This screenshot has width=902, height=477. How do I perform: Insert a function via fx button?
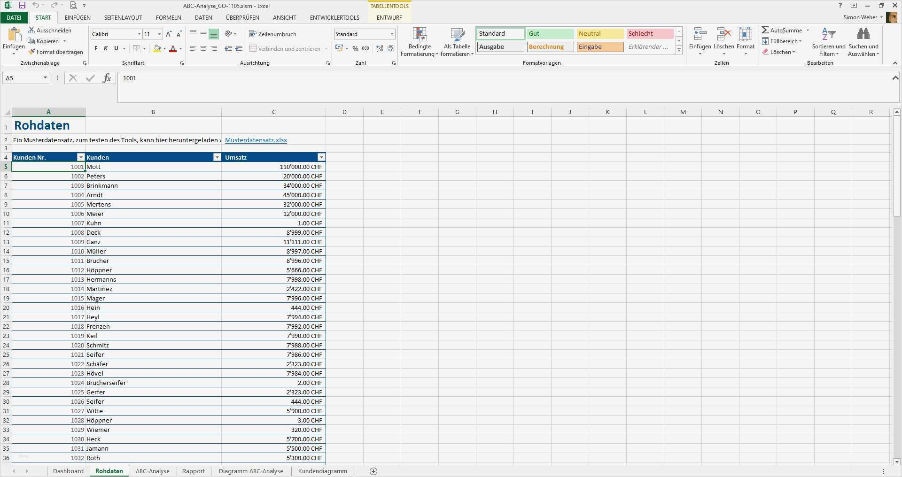(x=107, y=78)
